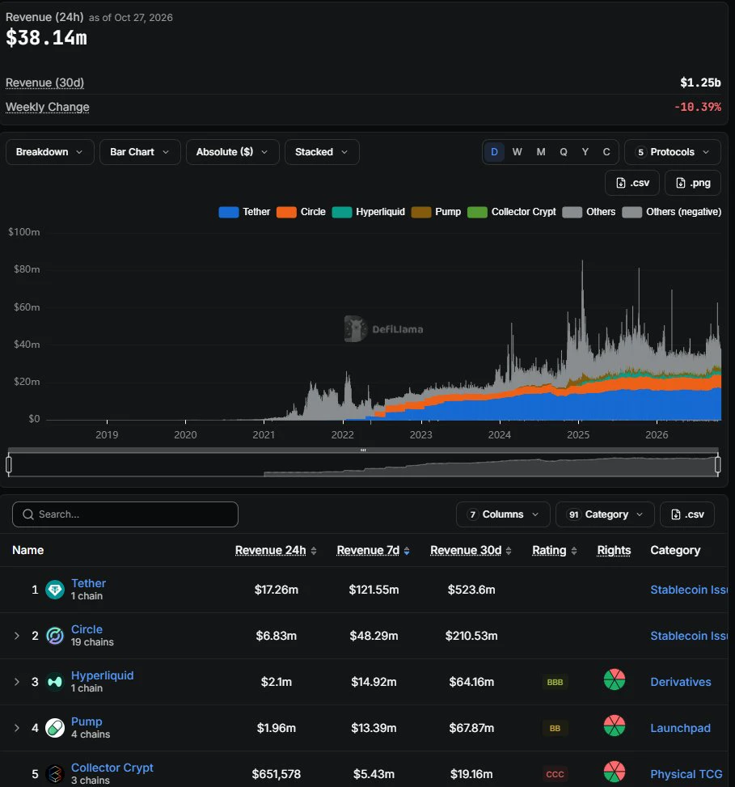Click Pump's Rights pie chart icon
735x787 pixels.
[x=614, y=726]
